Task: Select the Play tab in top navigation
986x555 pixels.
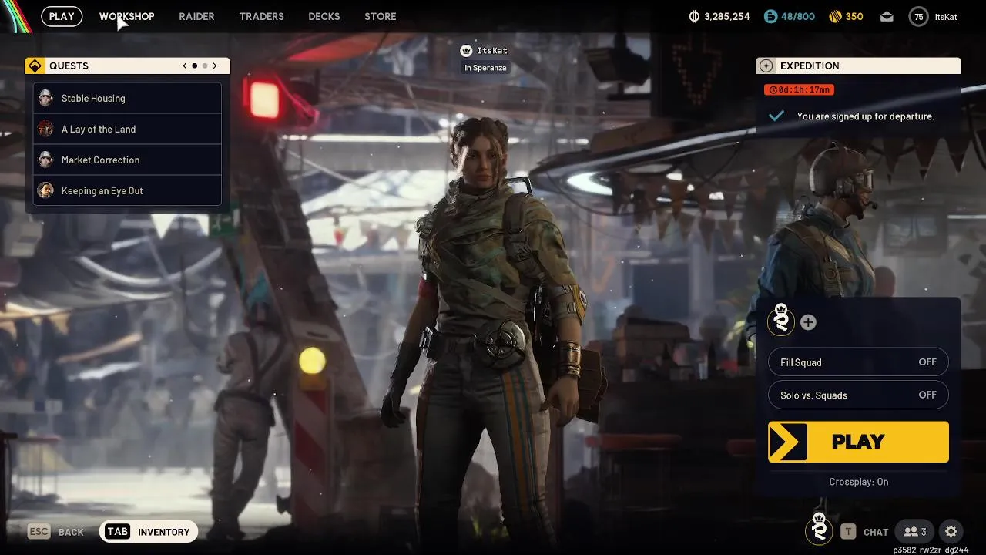Action: tap(62, 16)
